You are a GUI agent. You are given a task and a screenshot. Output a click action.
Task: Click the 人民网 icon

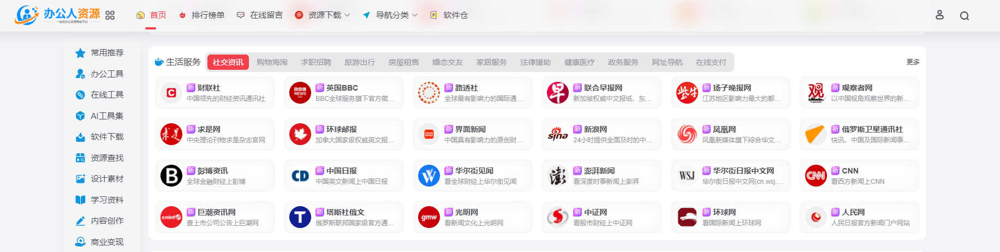point(816,217)
